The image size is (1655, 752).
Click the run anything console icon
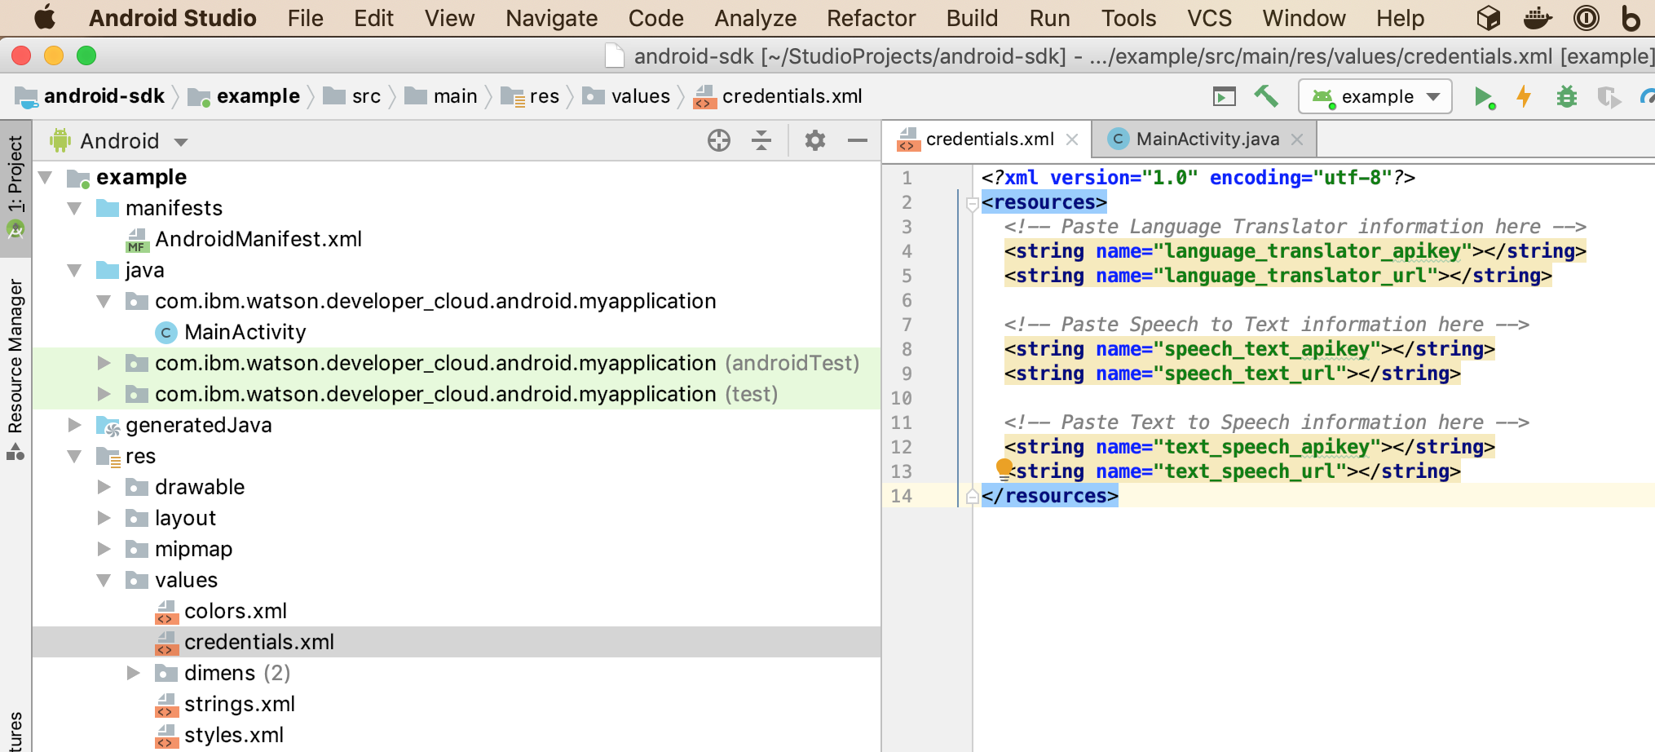click(1224, 97)
